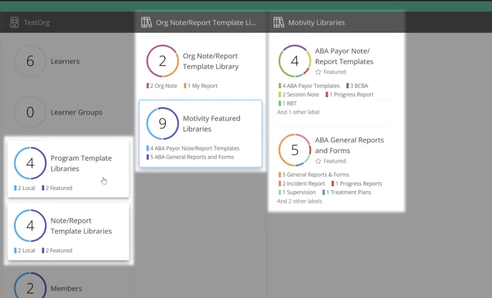Click '2 Featured' label under Program Template Libraries

(x=57, y=188)
